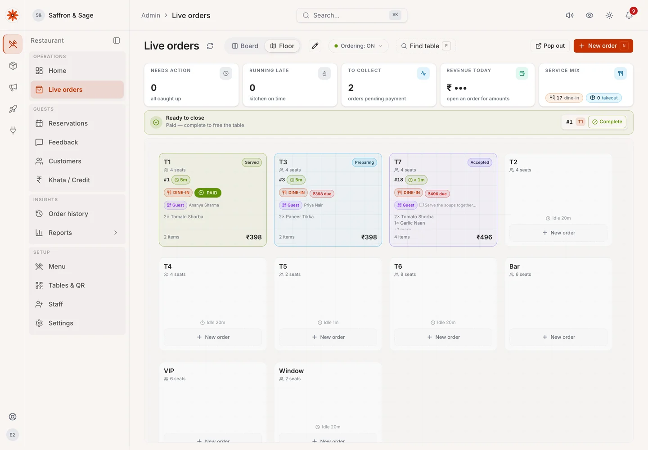
Task: Click the Admin breadcrumb link
Action: [x=151, y=15]
